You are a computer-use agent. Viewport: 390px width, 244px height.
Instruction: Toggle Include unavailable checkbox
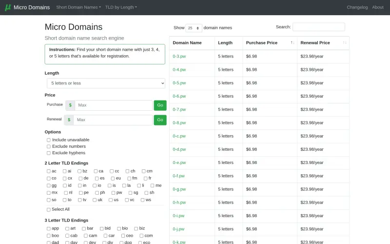pos(48,140)
